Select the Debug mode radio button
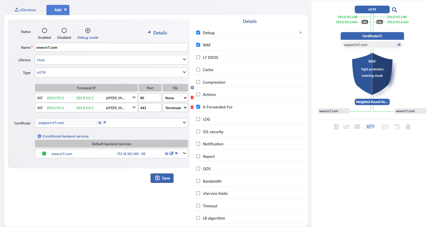429x227 pixels. pyautogui.click(x=88, y=31)
